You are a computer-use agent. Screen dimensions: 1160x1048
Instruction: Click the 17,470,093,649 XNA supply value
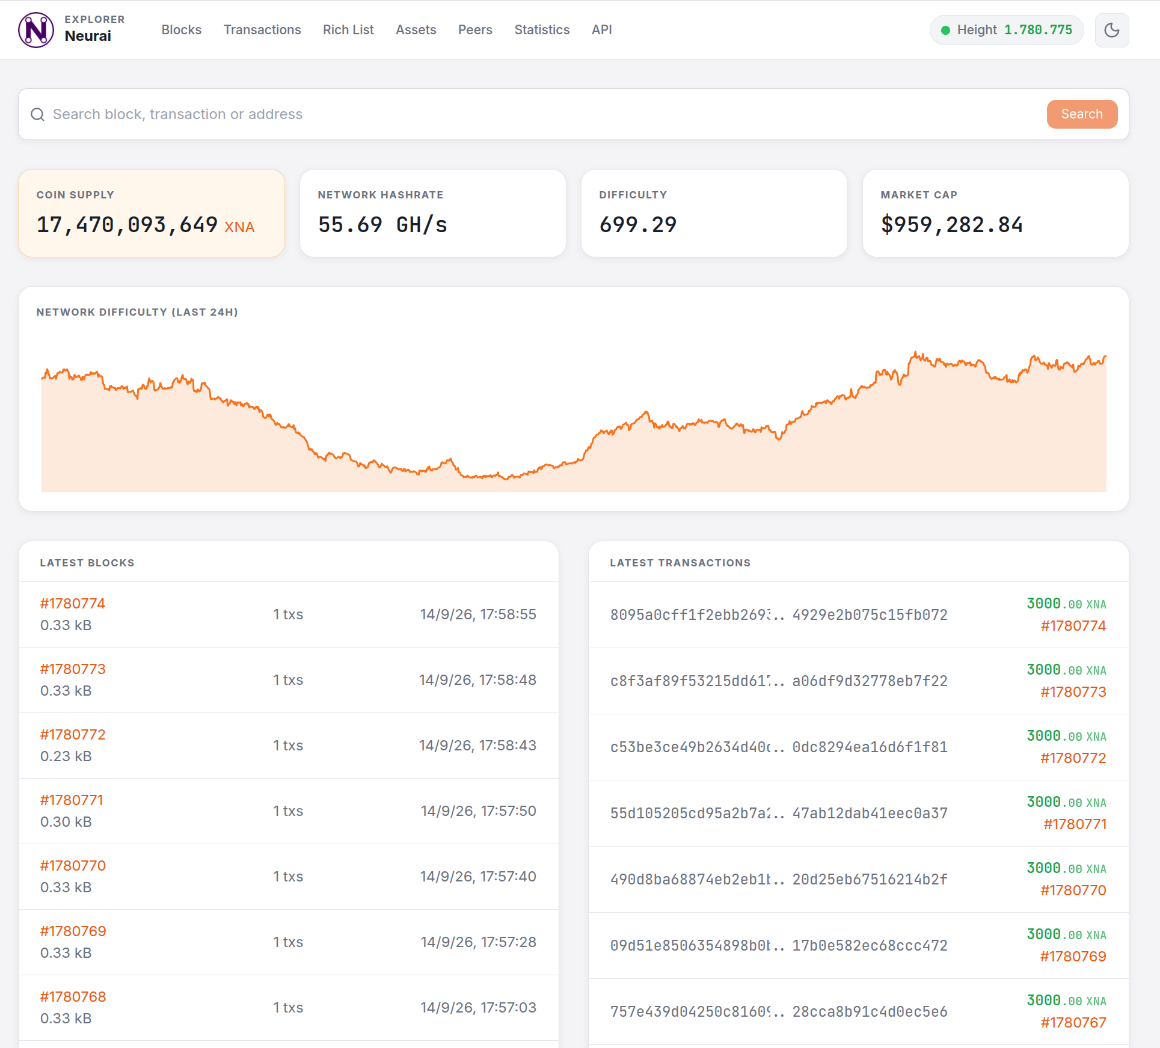tap(146, 224)
